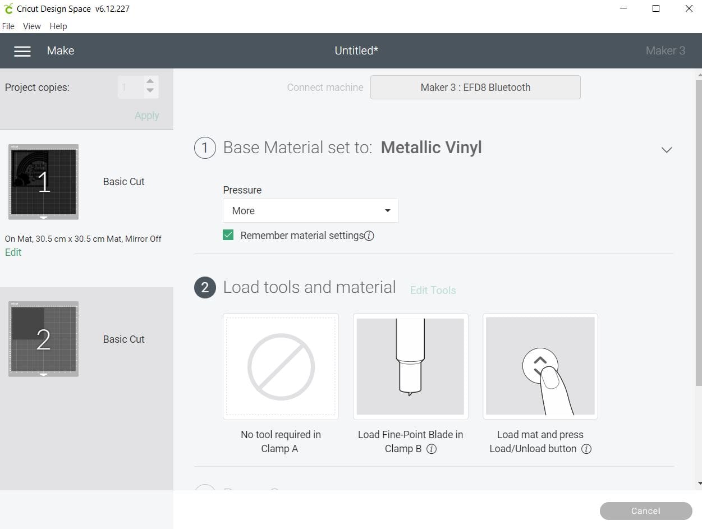The image size is (702, 529).
Task: Click the step 1 circled number
Action: (205, 148)
